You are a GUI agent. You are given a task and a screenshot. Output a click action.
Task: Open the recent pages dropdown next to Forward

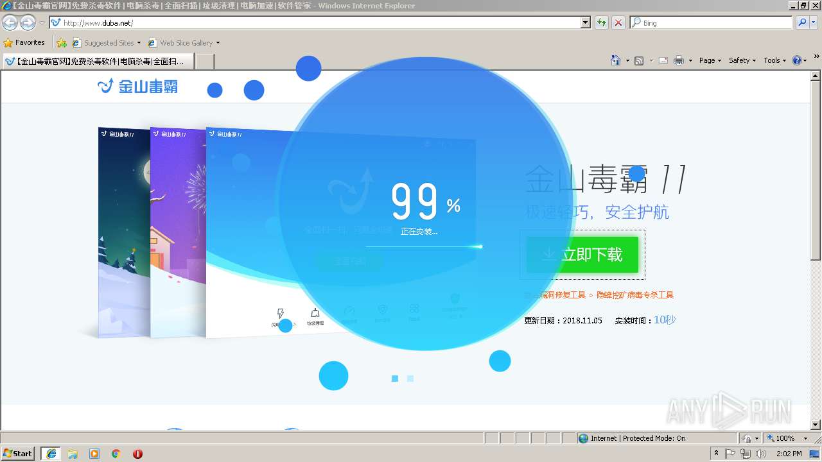42,22
